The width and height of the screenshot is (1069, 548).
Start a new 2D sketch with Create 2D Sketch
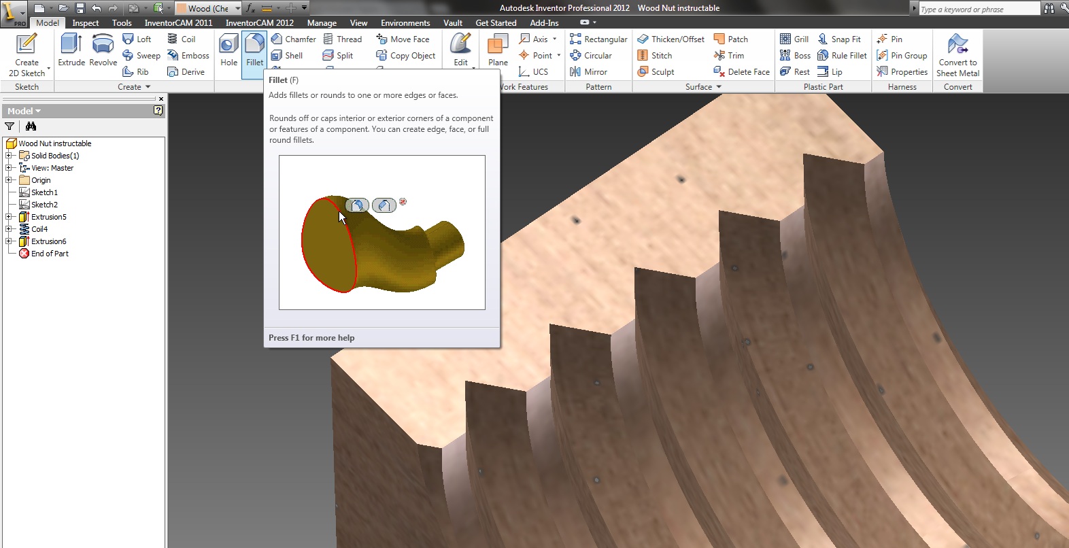(x=27, y=54)
